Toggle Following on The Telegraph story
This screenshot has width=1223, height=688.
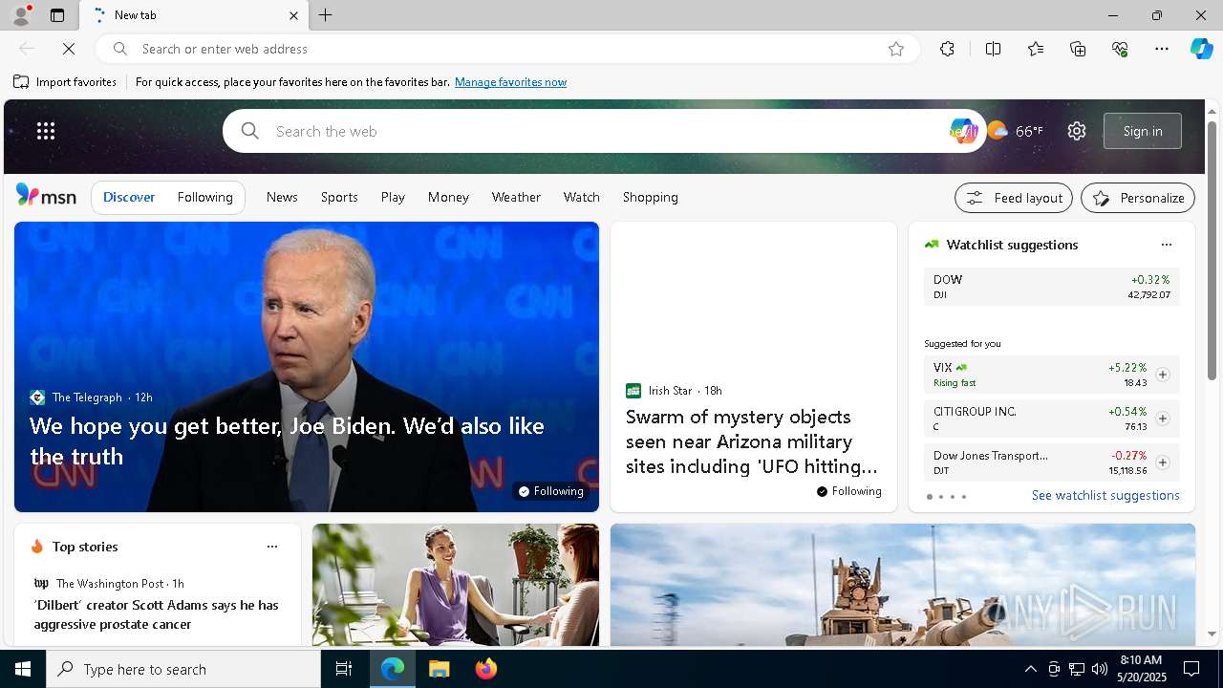550,491
